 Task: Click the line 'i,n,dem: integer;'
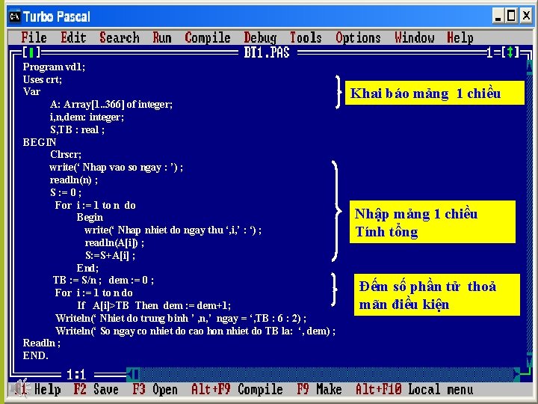click(87, 117)
